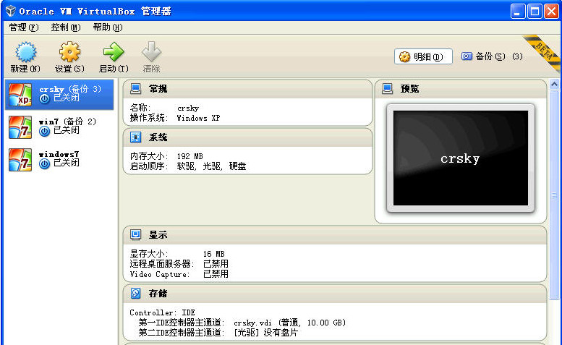Screen dimensions: 562x345
Task: Open the 帮助(H) menu
Action: coord(108,27)
